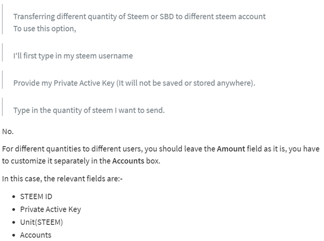Click the "Private Active Key" bullet item
Screen dimensions: 324x241
pos(51,210)
